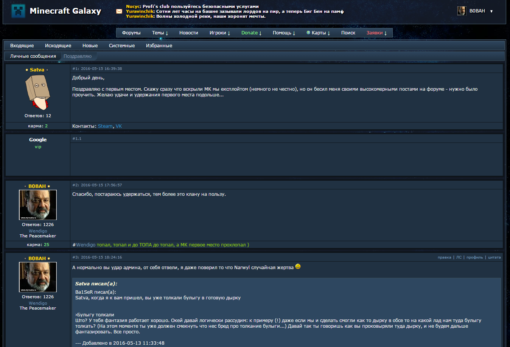Click the globe icon beside Карты

(x=308, y=33)
